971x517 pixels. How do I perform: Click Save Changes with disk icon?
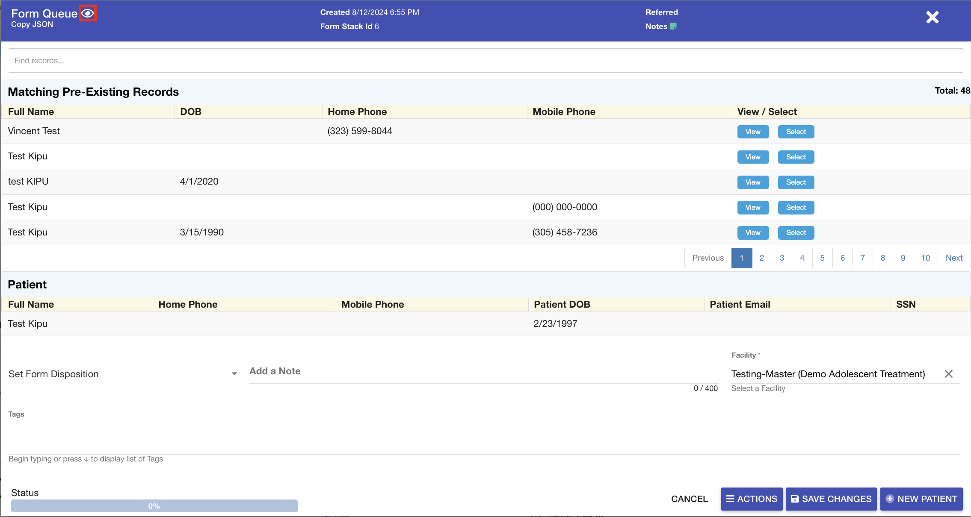831,499
